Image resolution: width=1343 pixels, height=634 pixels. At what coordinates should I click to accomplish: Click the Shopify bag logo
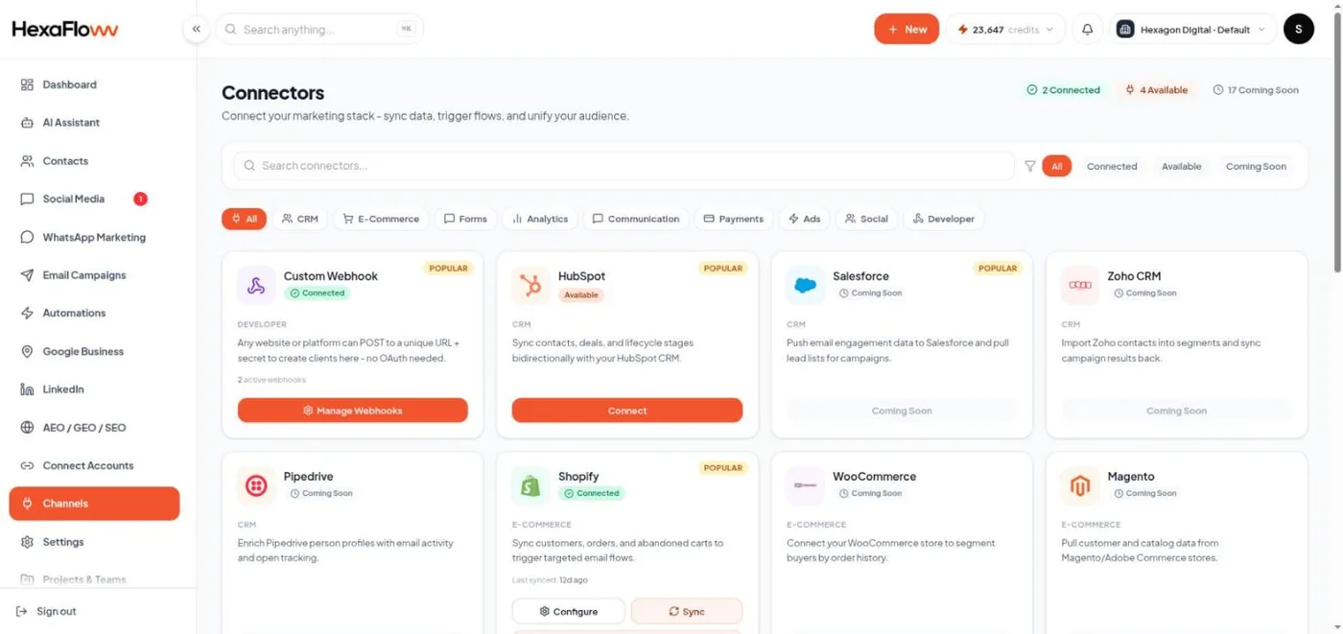tap(530, 486)
